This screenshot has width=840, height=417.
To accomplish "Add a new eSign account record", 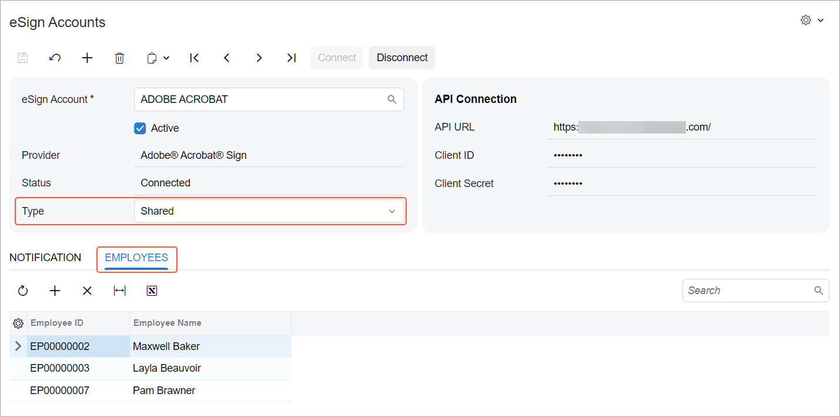I will [87, 58].
